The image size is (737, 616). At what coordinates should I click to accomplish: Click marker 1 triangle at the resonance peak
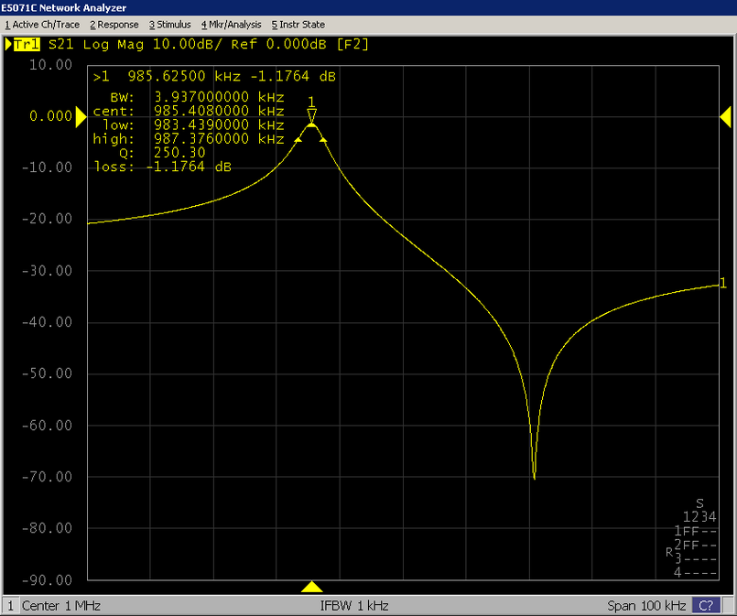tap(312, 115)
